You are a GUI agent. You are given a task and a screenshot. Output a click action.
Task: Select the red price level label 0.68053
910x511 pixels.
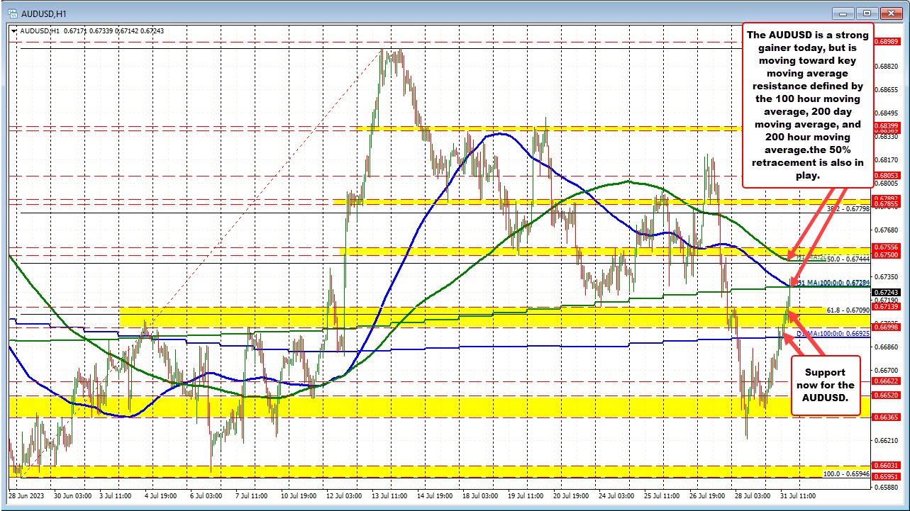coord(888,175)
